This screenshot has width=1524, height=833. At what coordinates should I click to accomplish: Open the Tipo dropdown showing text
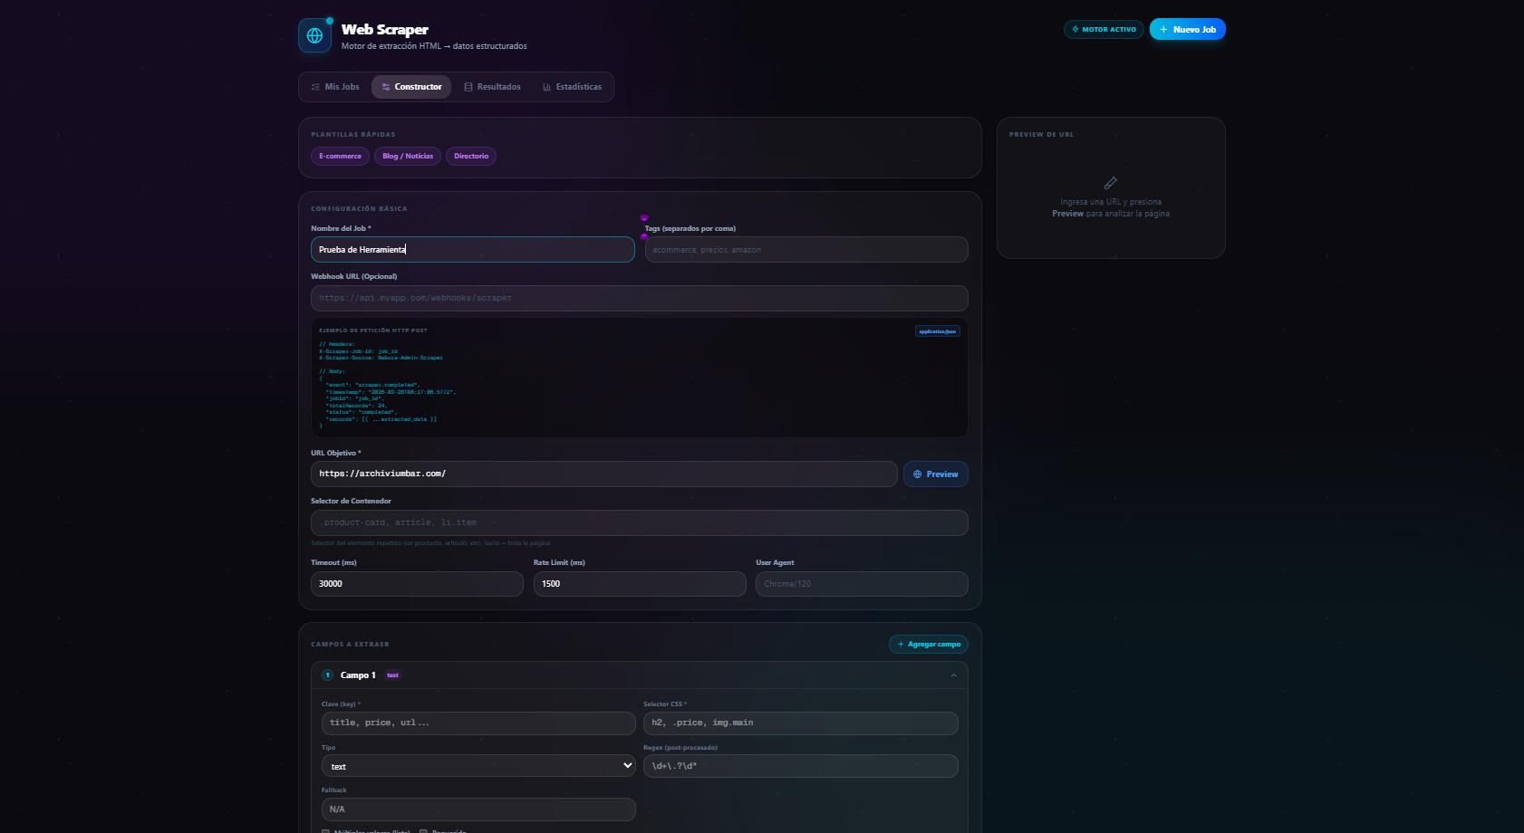click(478, 766)
